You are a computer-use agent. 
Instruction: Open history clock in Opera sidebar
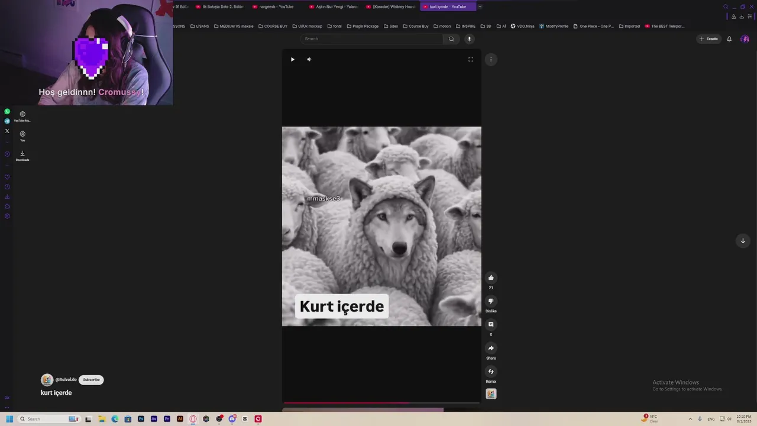(7, 187)
